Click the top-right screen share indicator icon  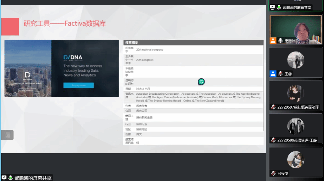click(x=272, y=7)
